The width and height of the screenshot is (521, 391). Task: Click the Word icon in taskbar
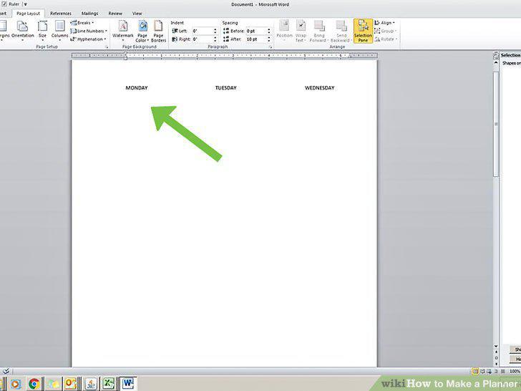click(128, 384)
